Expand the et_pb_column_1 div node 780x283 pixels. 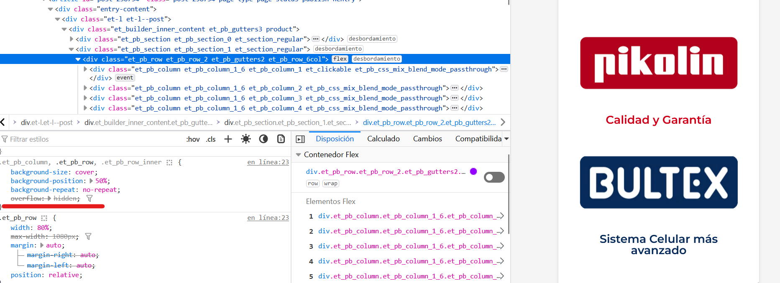click(85, 69)
